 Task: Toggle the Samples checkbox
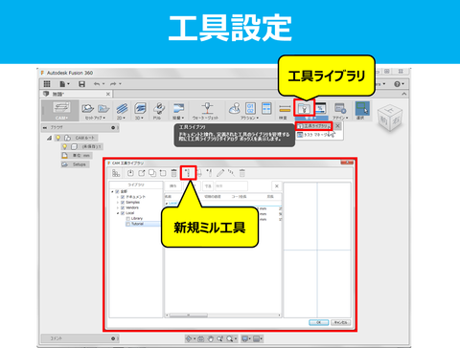(x=123, y=203)
